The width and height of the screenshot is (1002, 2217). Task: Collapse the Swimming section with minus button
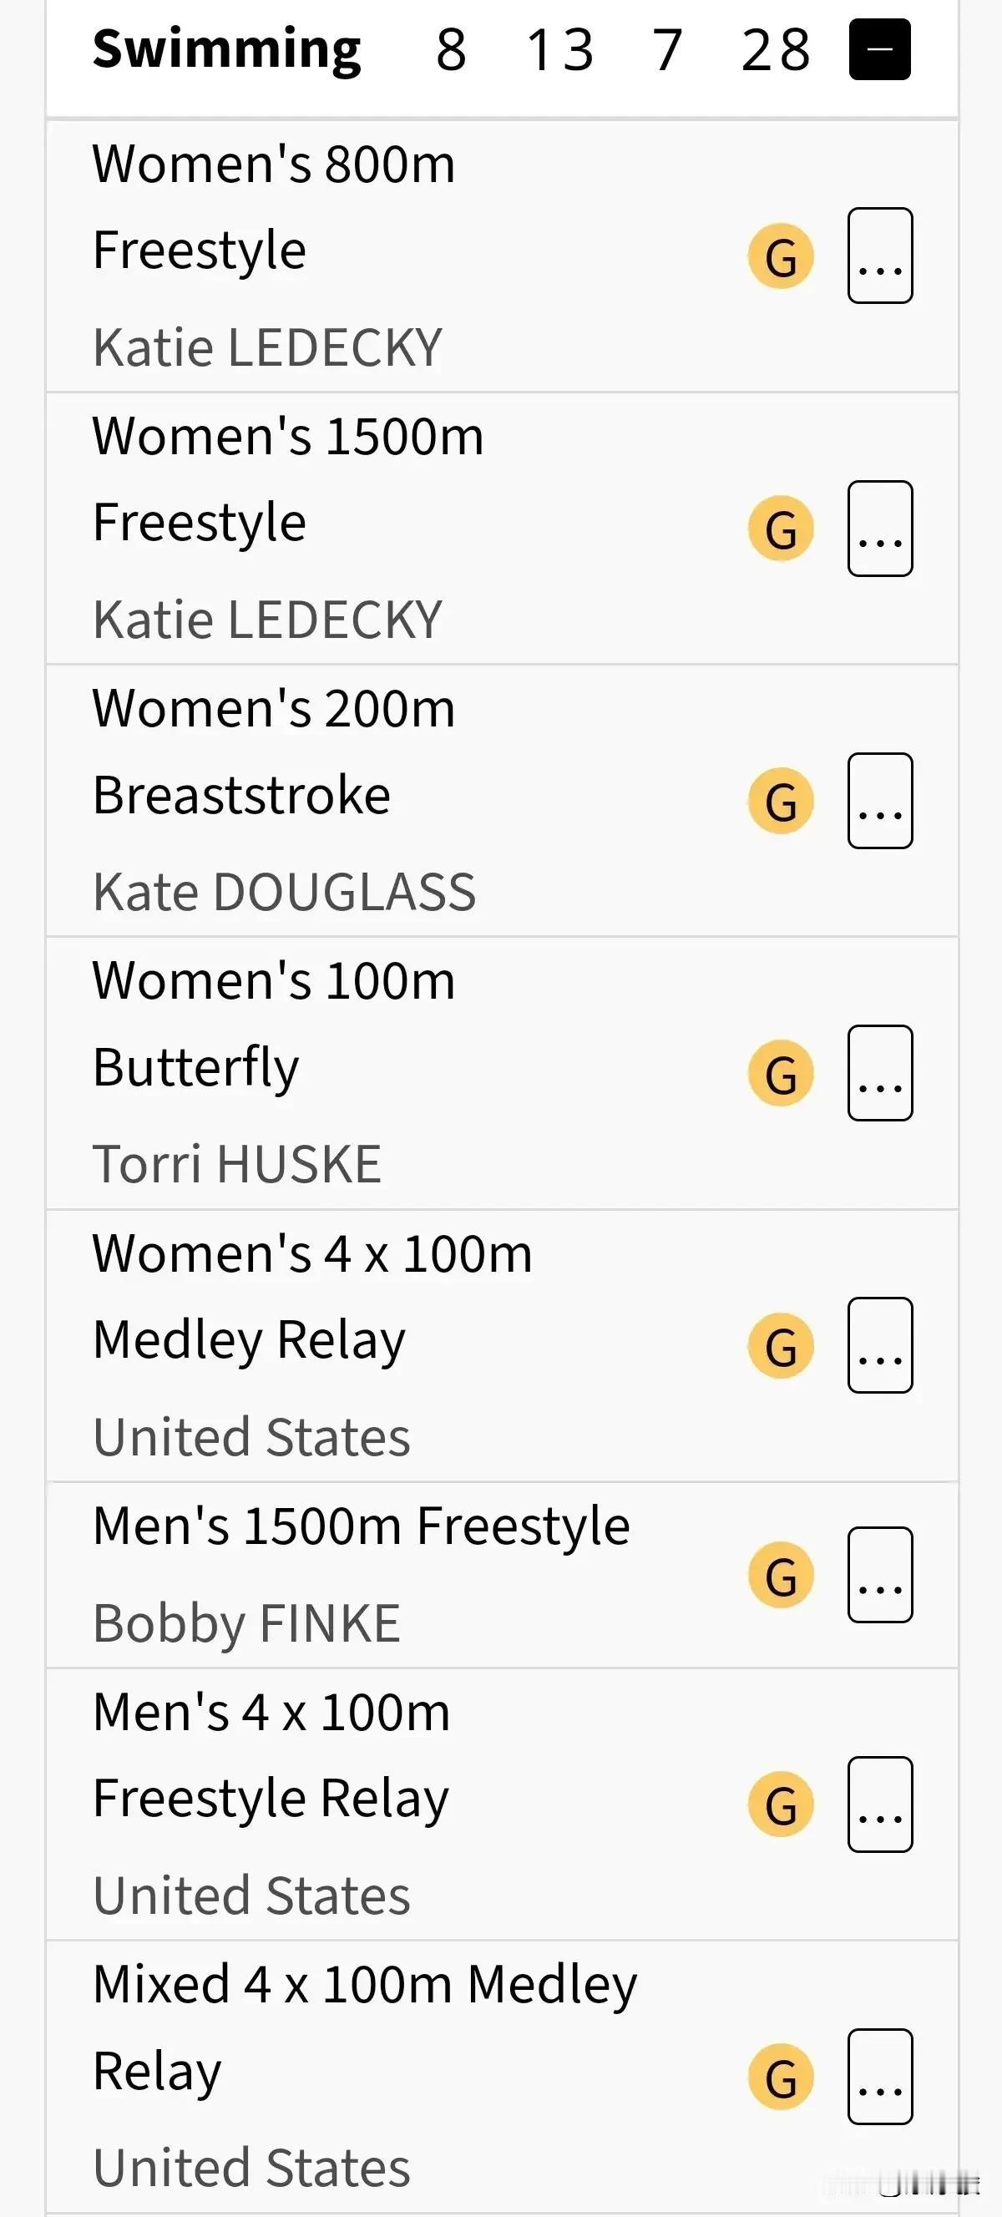(879, 49)
